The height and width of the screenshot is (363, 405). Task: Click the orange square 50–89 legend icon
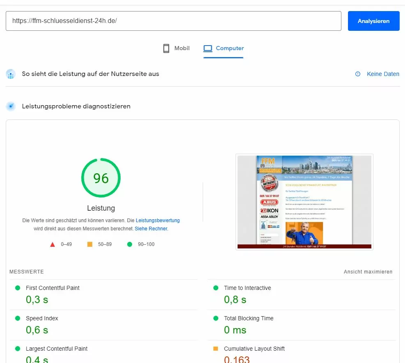click(x=90, y=244)
